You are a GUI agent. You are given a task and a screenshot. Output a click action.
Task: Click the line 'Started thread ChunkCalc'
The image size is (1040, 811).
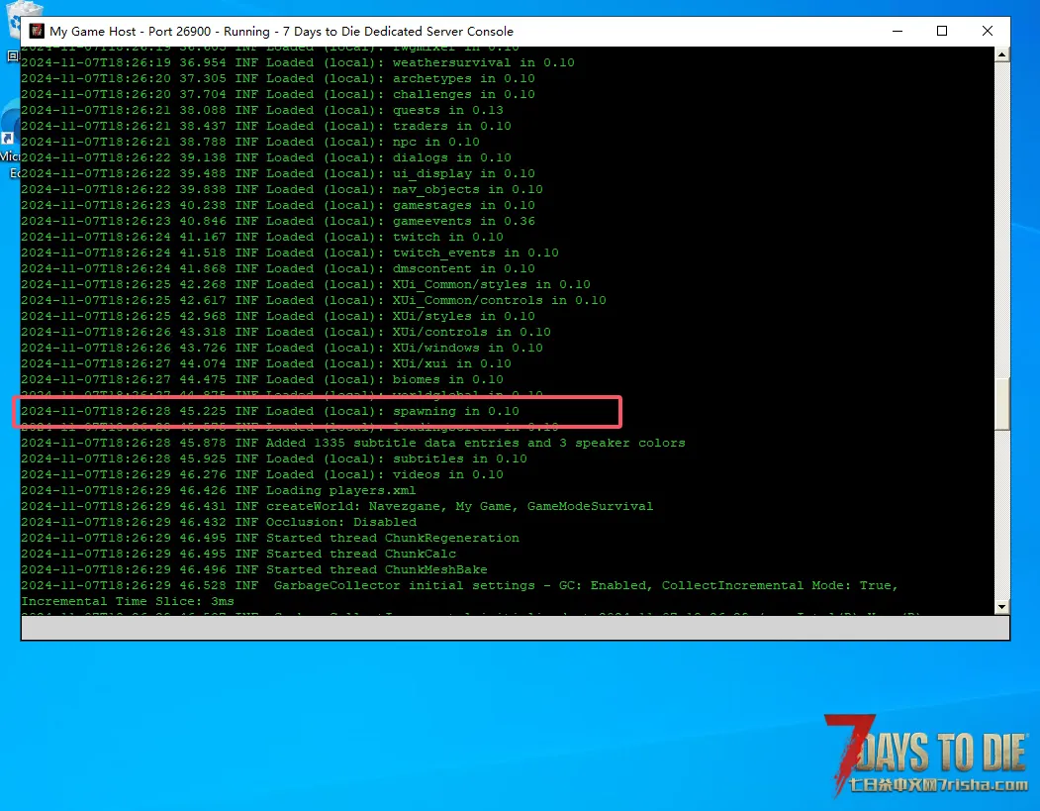pyautogui.click(x=238, y=555)
